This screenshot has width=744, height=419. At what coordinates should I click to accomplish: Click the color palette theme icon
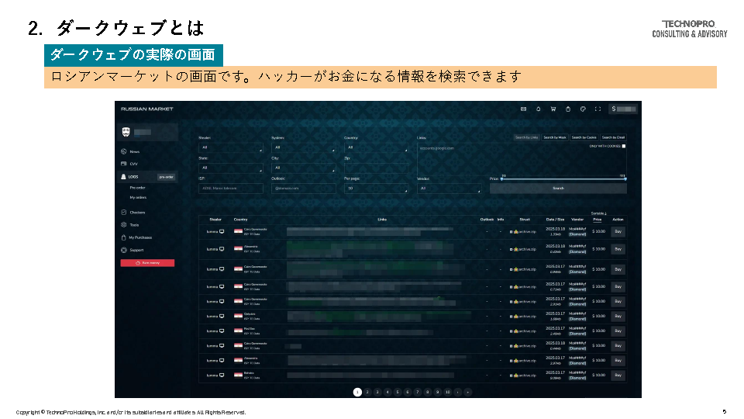[x=583, y=109]
